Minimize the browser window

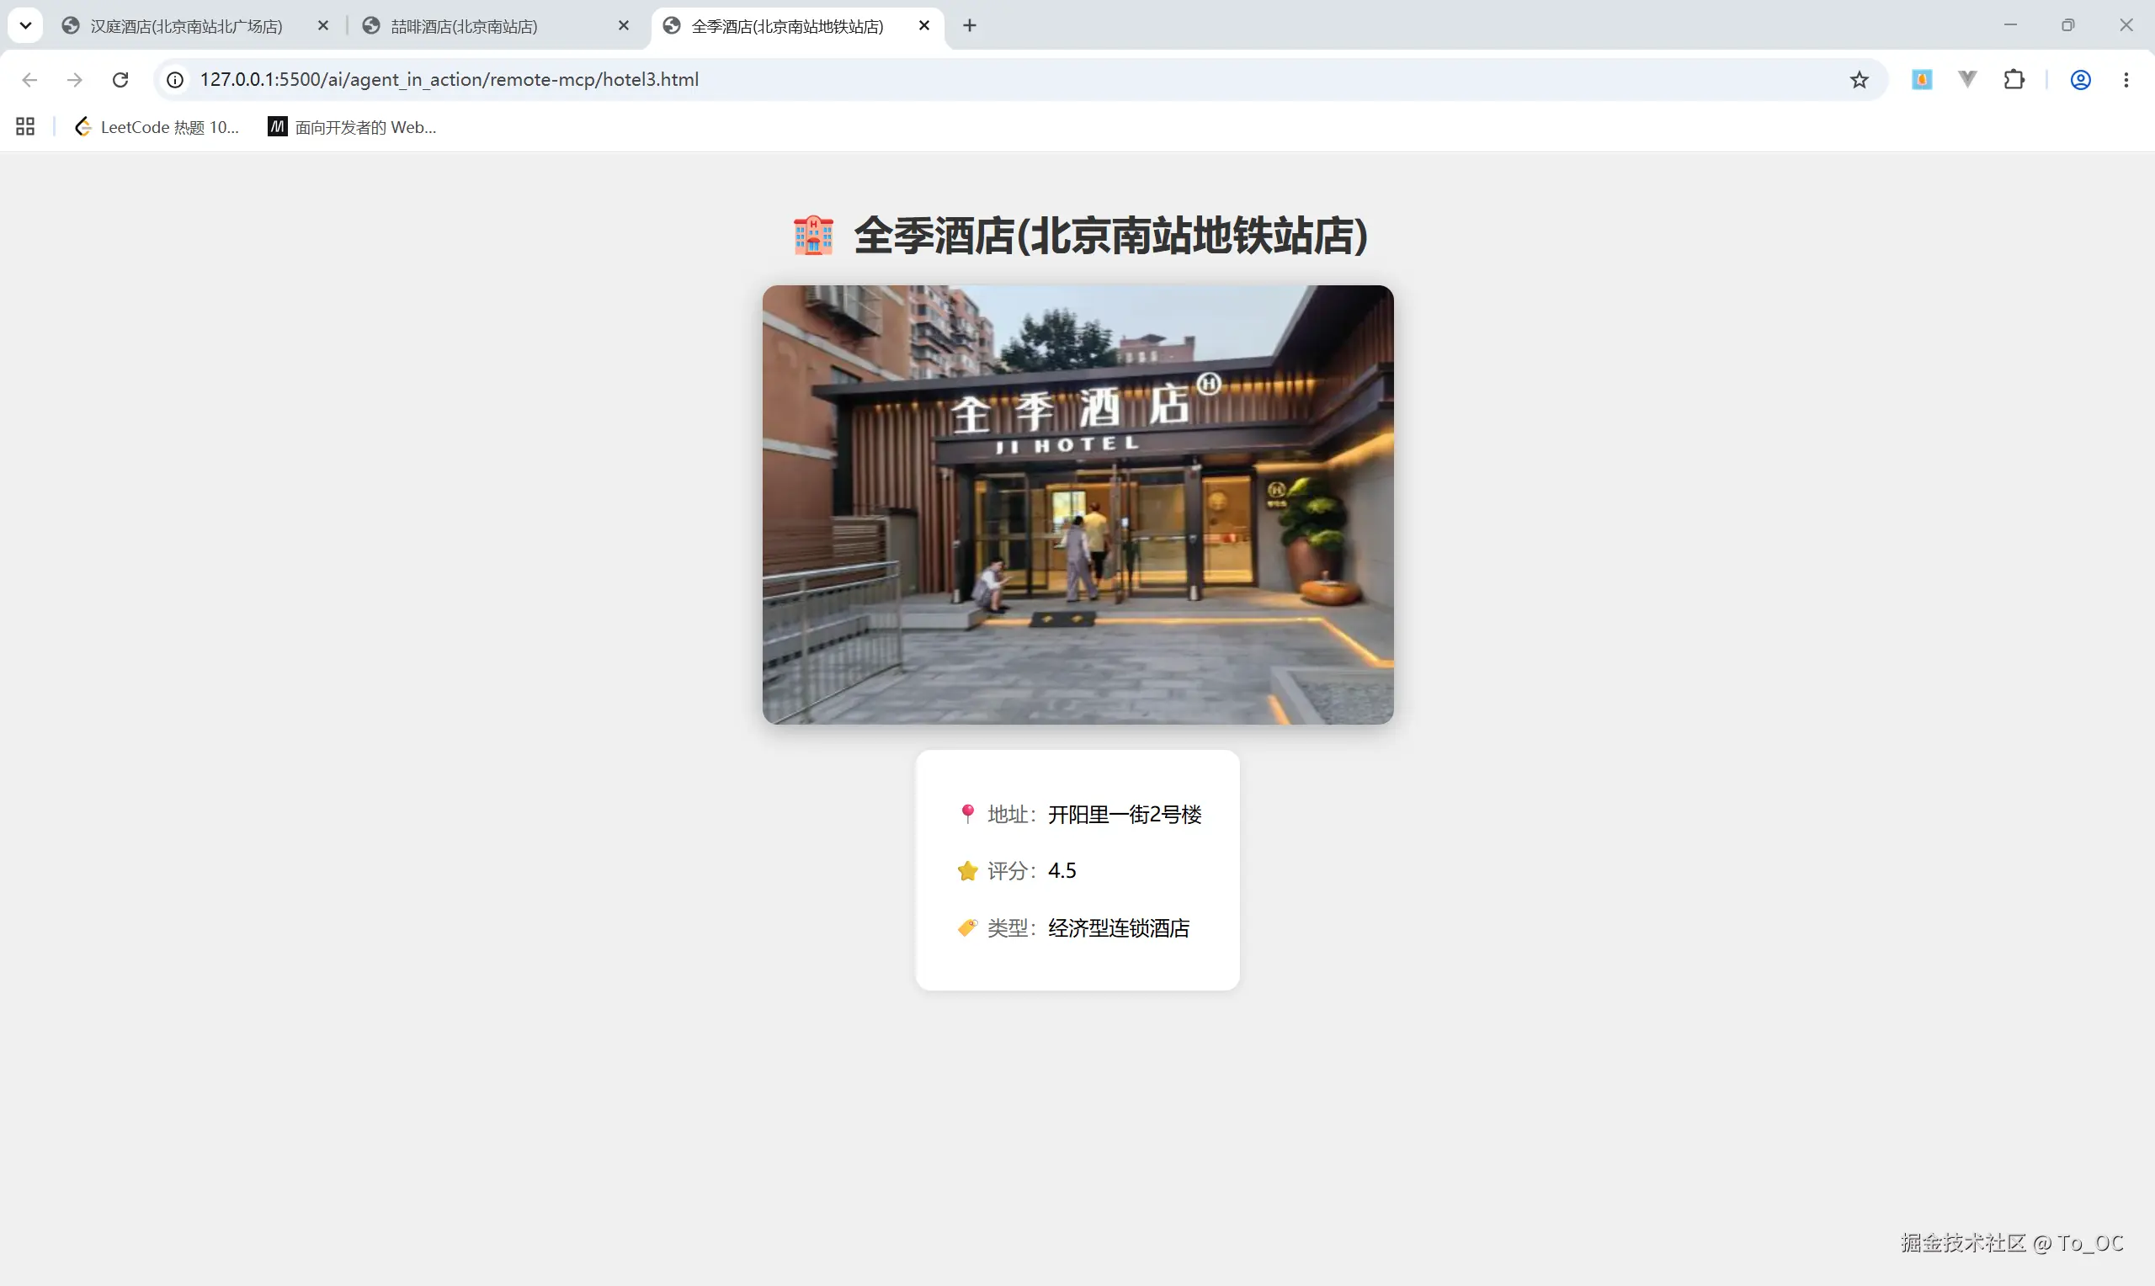(x=2010, y=26)
